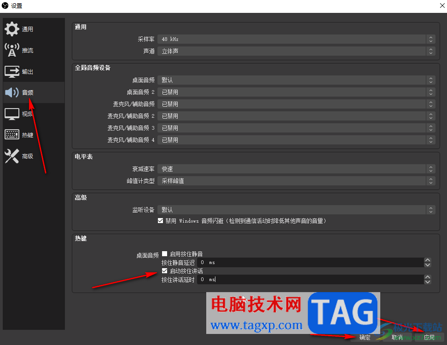Open the 麦克风/辅助音频 4 dropdown

pyautogui.click(x=296, y=140)
